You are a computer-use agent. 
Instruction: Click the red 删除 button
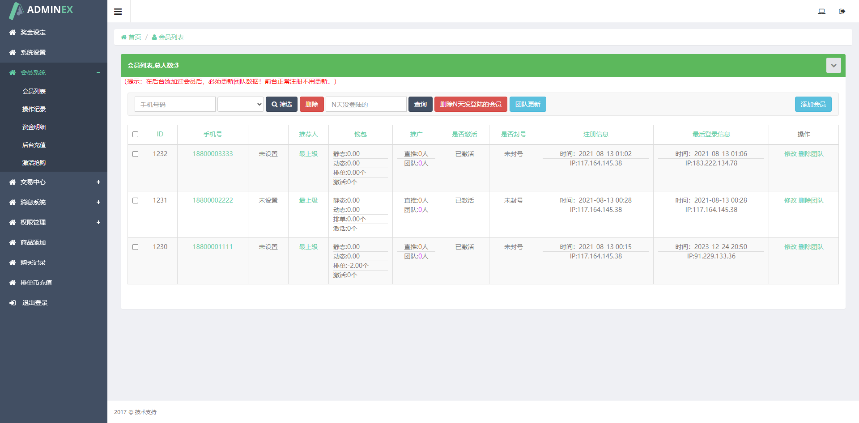[x=311, y=104]
